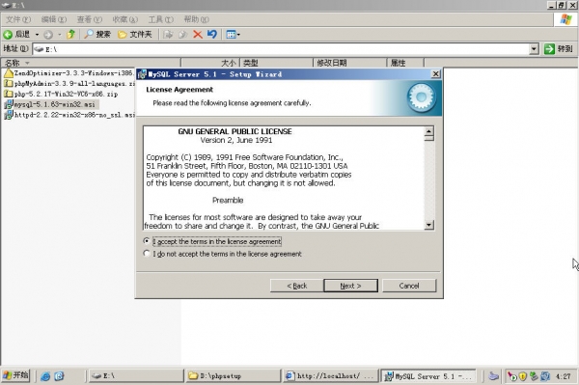Click the E:\ address bar field
Image resolution: width=579 pixels, height=385 pixels.
[x=281, y=49]
